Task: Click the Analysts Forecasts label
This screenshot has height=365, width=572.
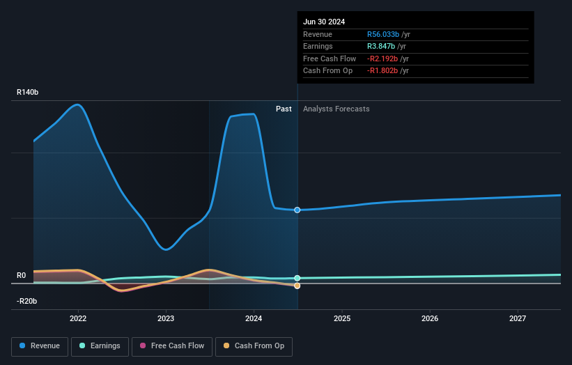Action: (x=337, y=109)
